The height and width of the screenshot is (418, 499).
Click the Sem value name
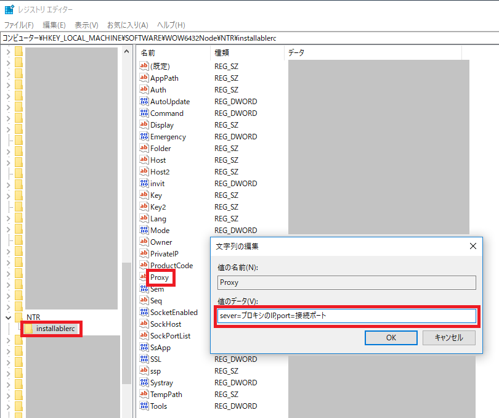coord(157,289)
